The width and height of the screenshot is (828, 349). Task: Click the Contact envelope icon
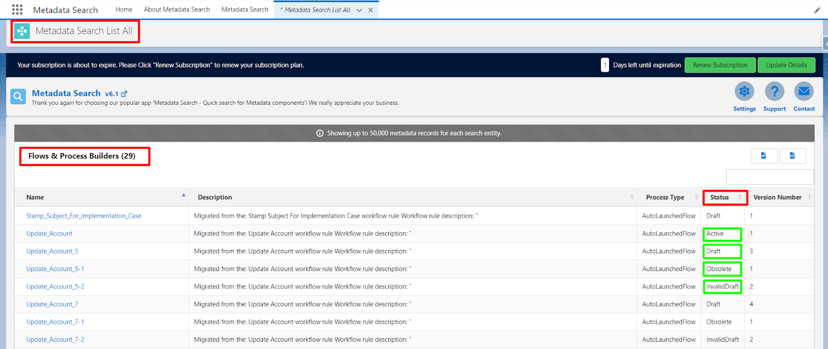804,91
